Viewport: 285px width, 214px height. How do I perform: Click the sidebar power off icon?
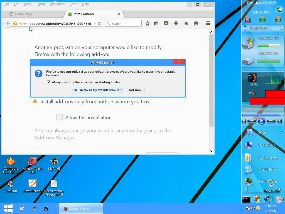pyautogui.click(x=278, y=20)
